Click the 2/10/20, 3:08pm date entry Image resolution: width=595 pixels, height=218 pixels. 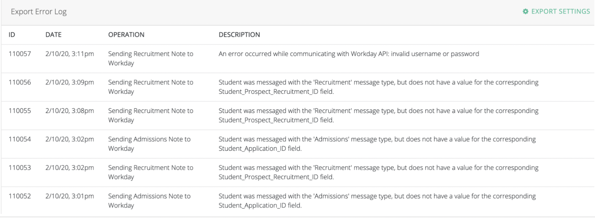[70, 111]
